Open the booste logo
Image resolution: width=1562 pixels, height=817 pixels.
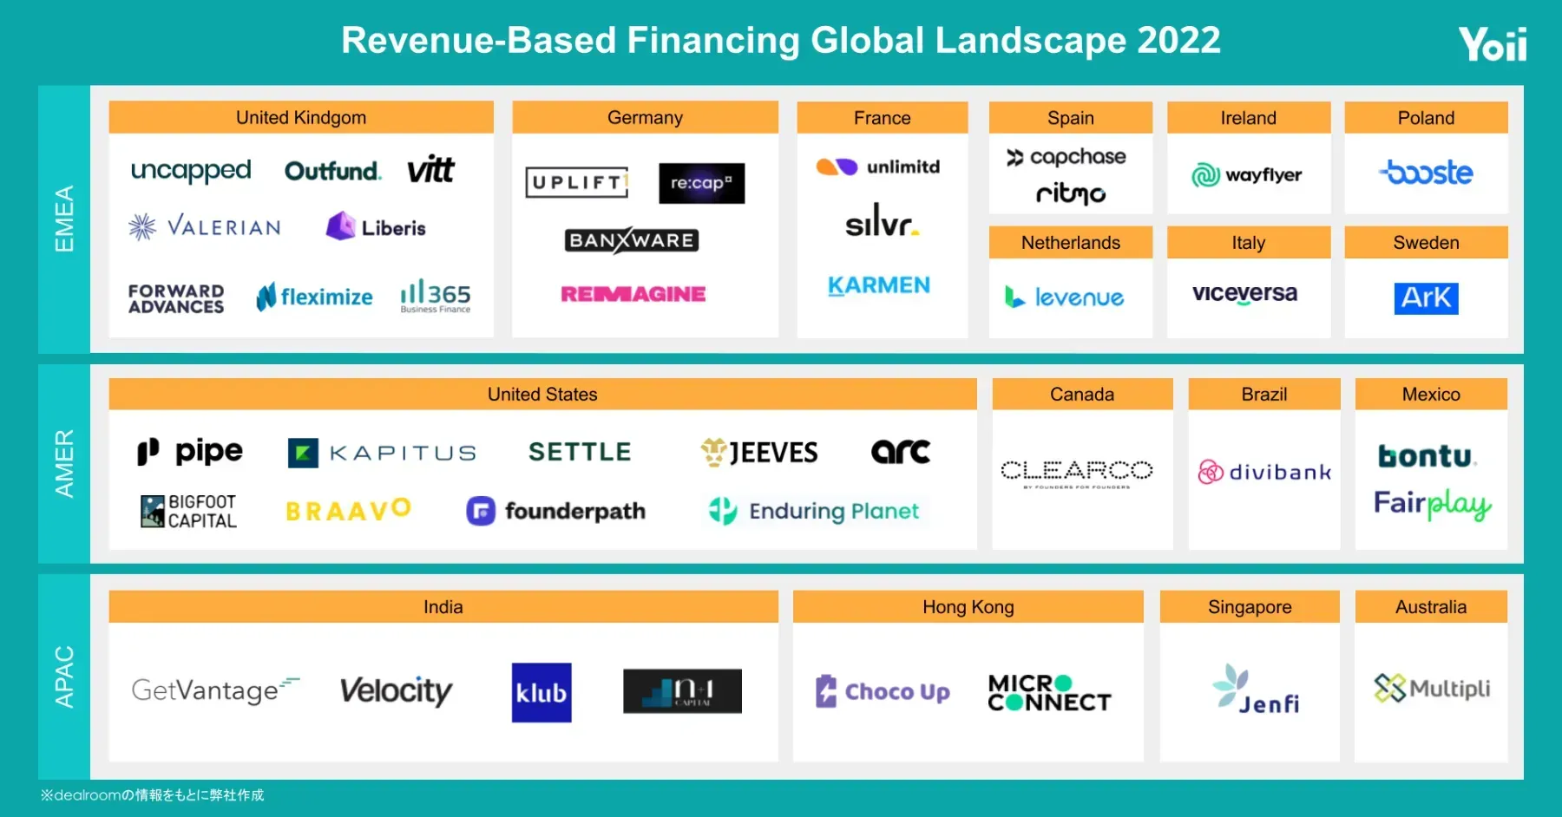[1426, 172]
